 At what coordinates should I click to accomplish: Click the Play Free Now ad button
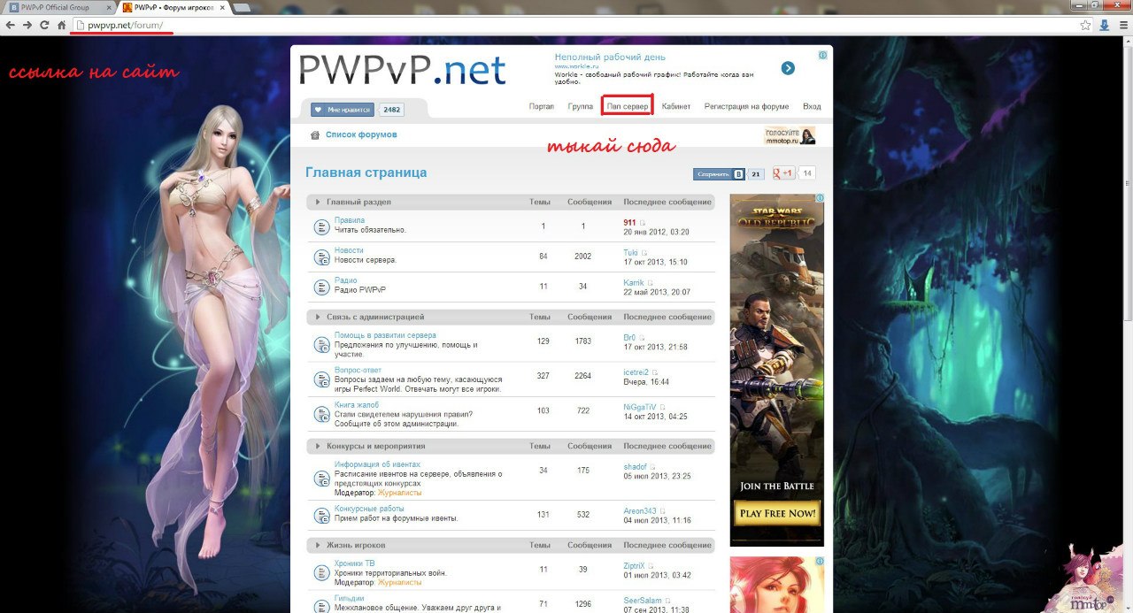pos(776,513)
